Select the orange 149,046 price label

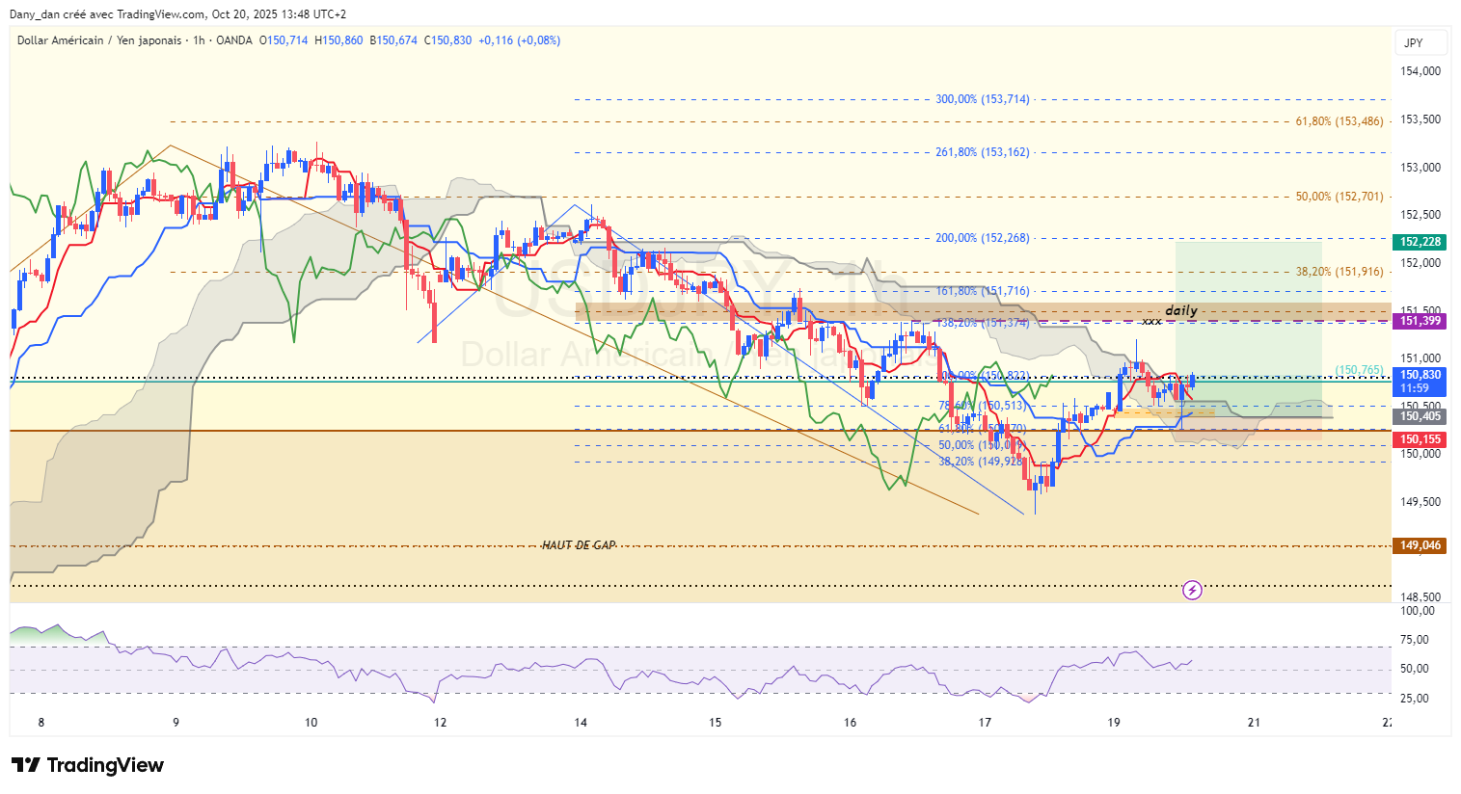pyautogui.click(x=1420, y=545)
